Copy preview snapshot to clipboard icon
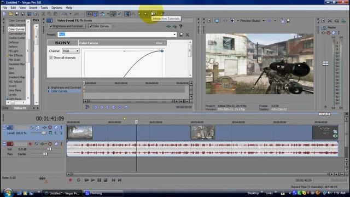The width and height of the screenshot is (350, 197). click(x=282, y=21)
